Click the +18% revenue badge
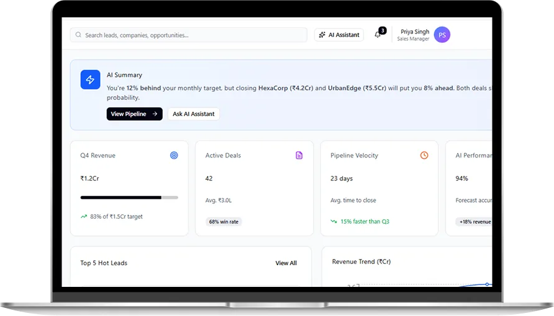Image resolution: width=554 pixels, height=316 pixels. 475,222
